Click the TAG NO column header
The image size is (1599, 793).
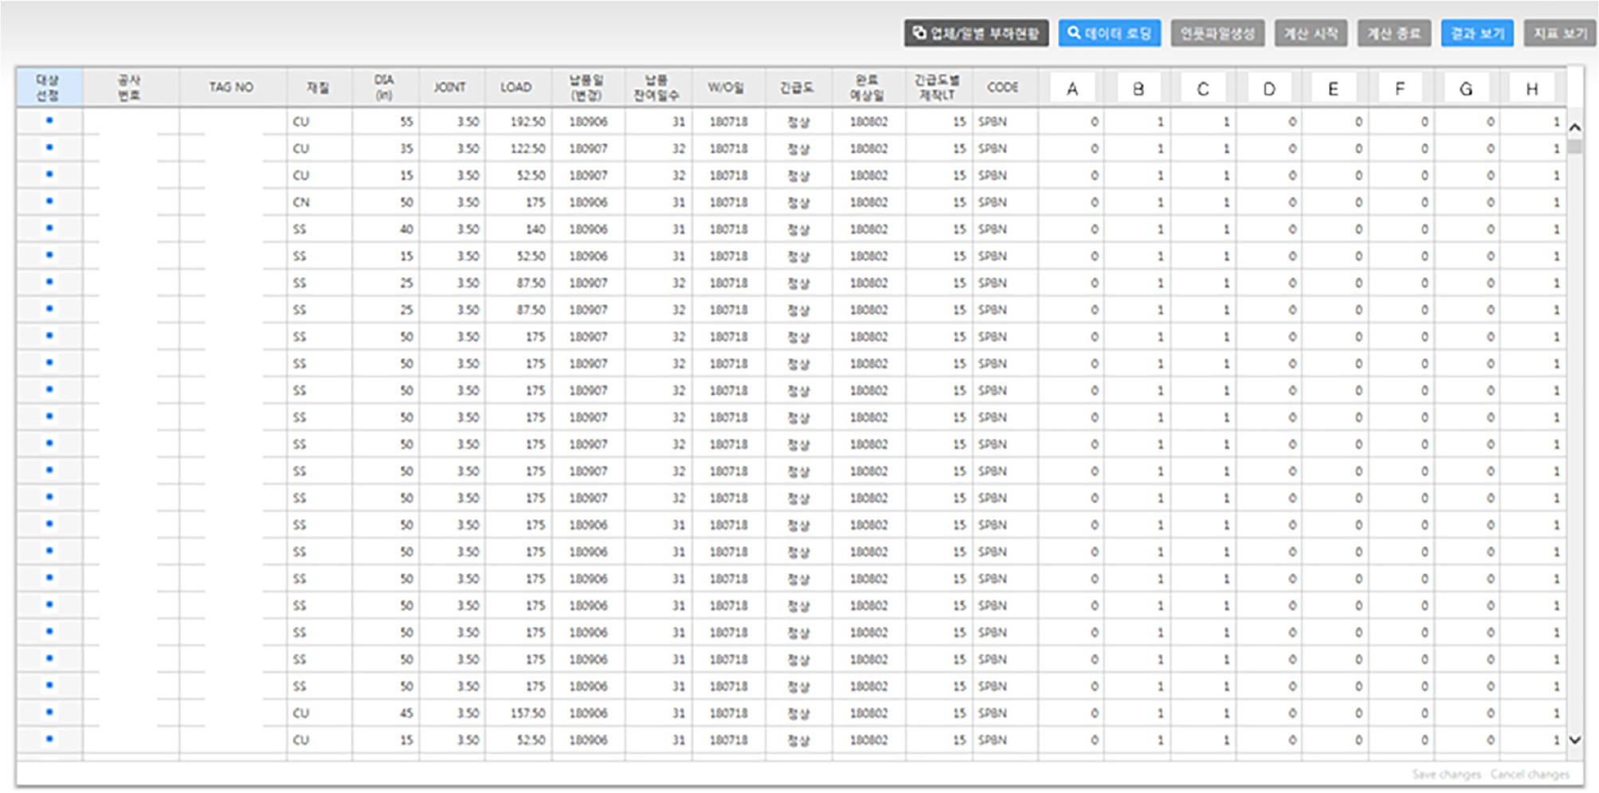point(232,88)
